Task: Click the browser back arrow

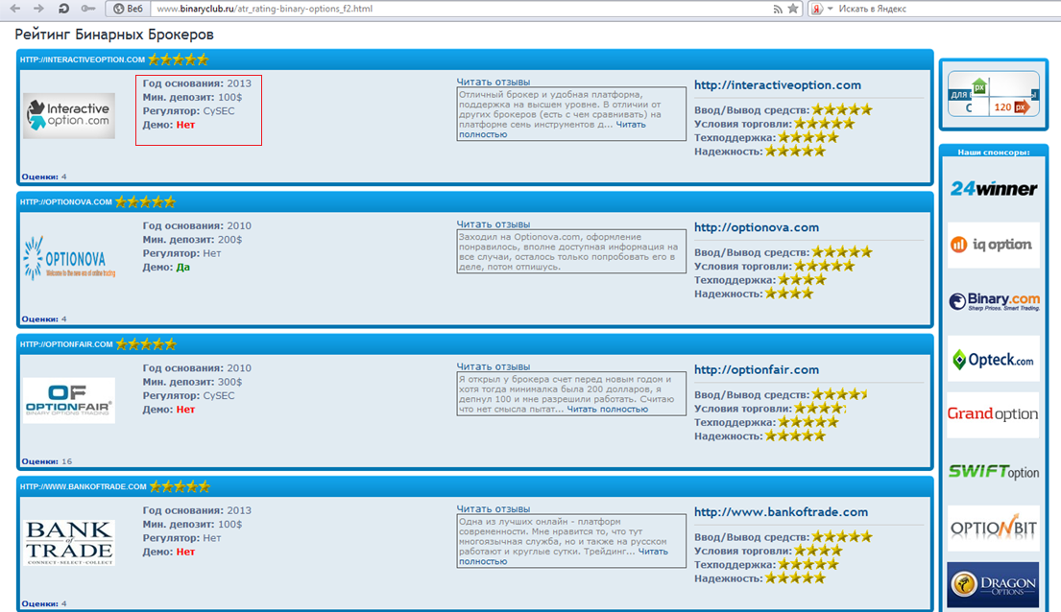Action: coord(15,9)
